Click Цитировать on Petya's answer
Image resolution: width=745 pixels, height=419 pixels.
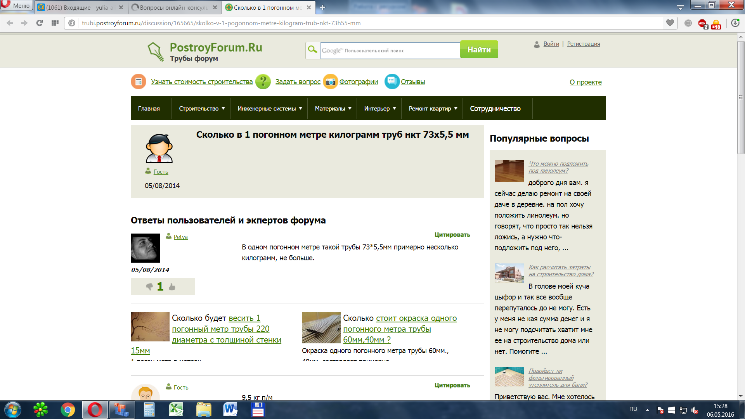pos(452,235)
